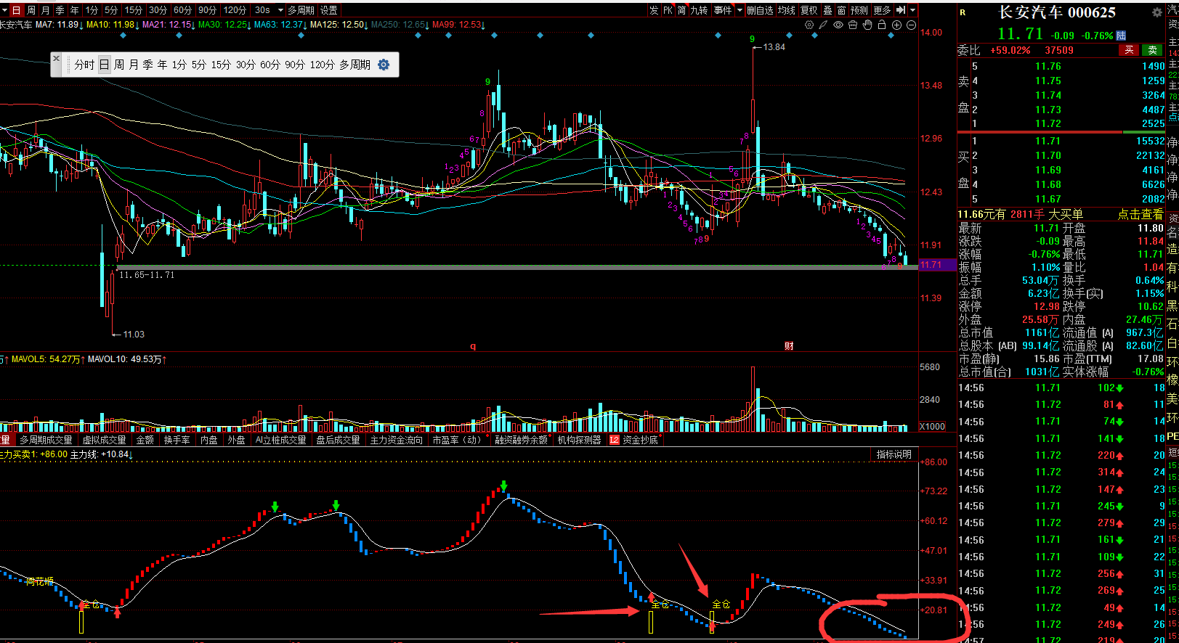Expand the 30s interval dropdown
The height and width of the screenshot is (643, 1179).
280,10
